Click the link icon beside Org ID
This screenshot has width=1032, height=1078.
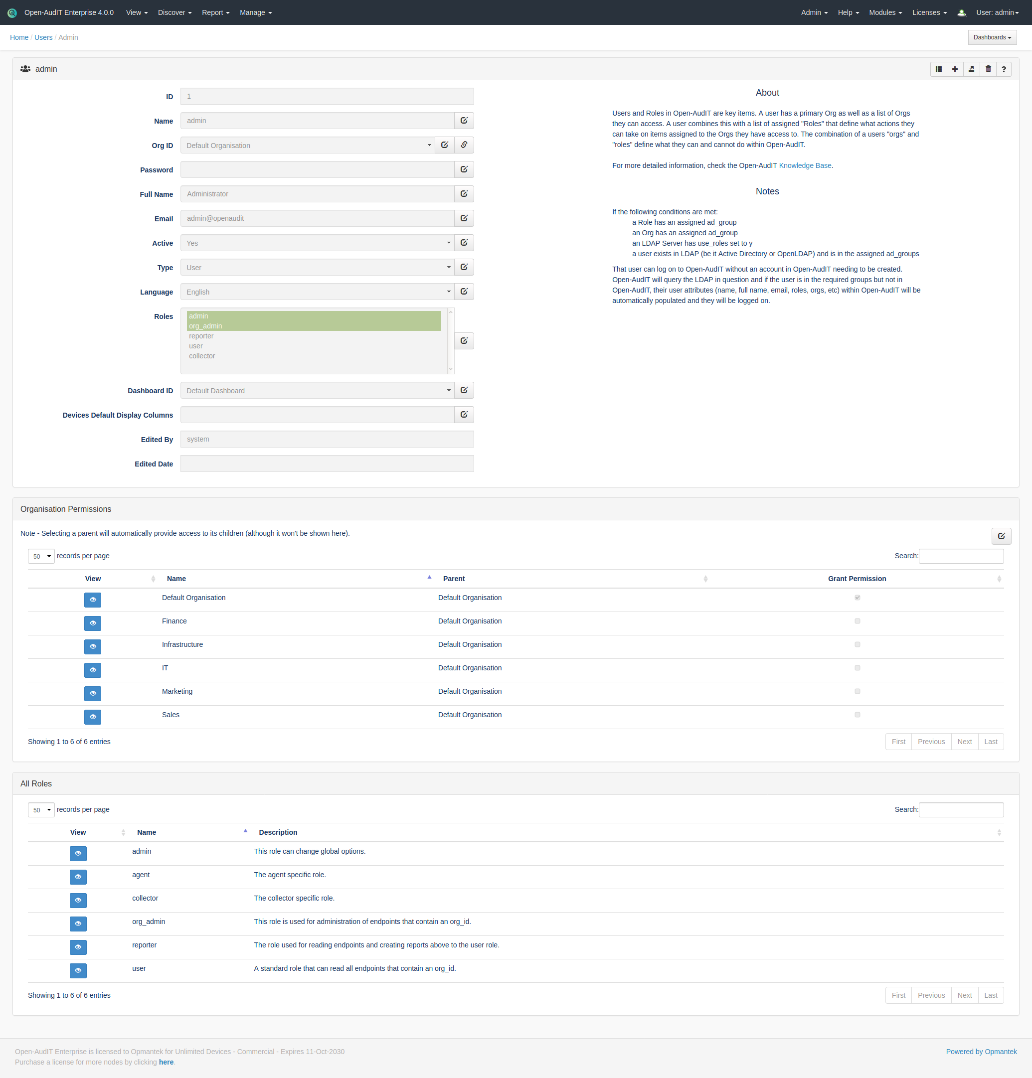[x=464, y=145]
